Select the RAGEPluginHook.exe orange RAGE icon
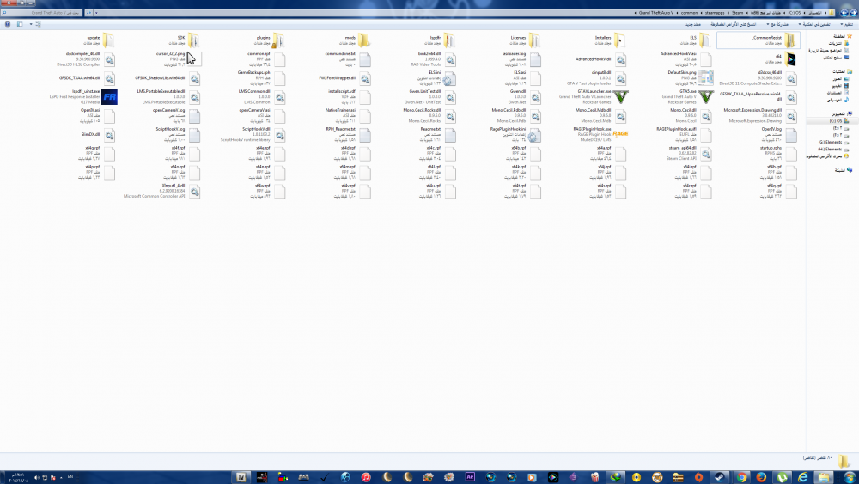This screenshot has width=859, height=484. pos(621,134)
